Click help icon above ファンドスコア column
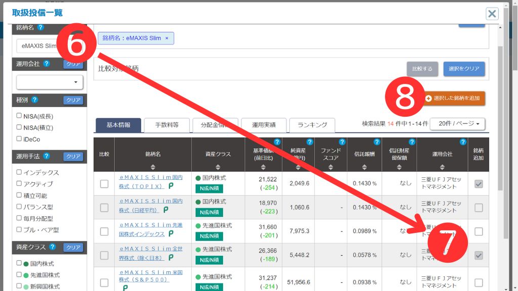Screen dimensions: 518x291 (x=342, y=142)
